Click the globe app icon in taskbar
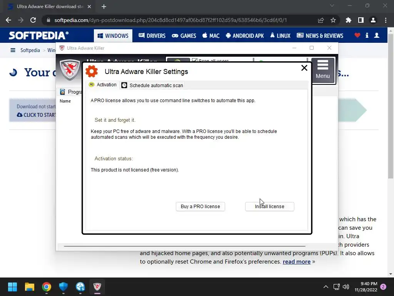The height and width of the screenshot is (296, 394). tap(80, 287)
